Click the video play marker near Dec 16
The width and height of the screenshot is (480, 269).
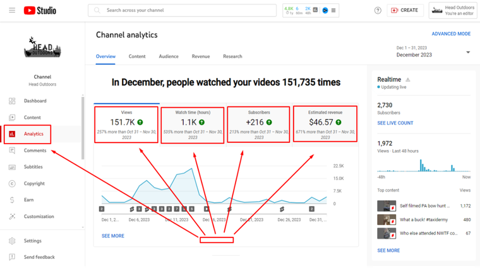(207, 209)
